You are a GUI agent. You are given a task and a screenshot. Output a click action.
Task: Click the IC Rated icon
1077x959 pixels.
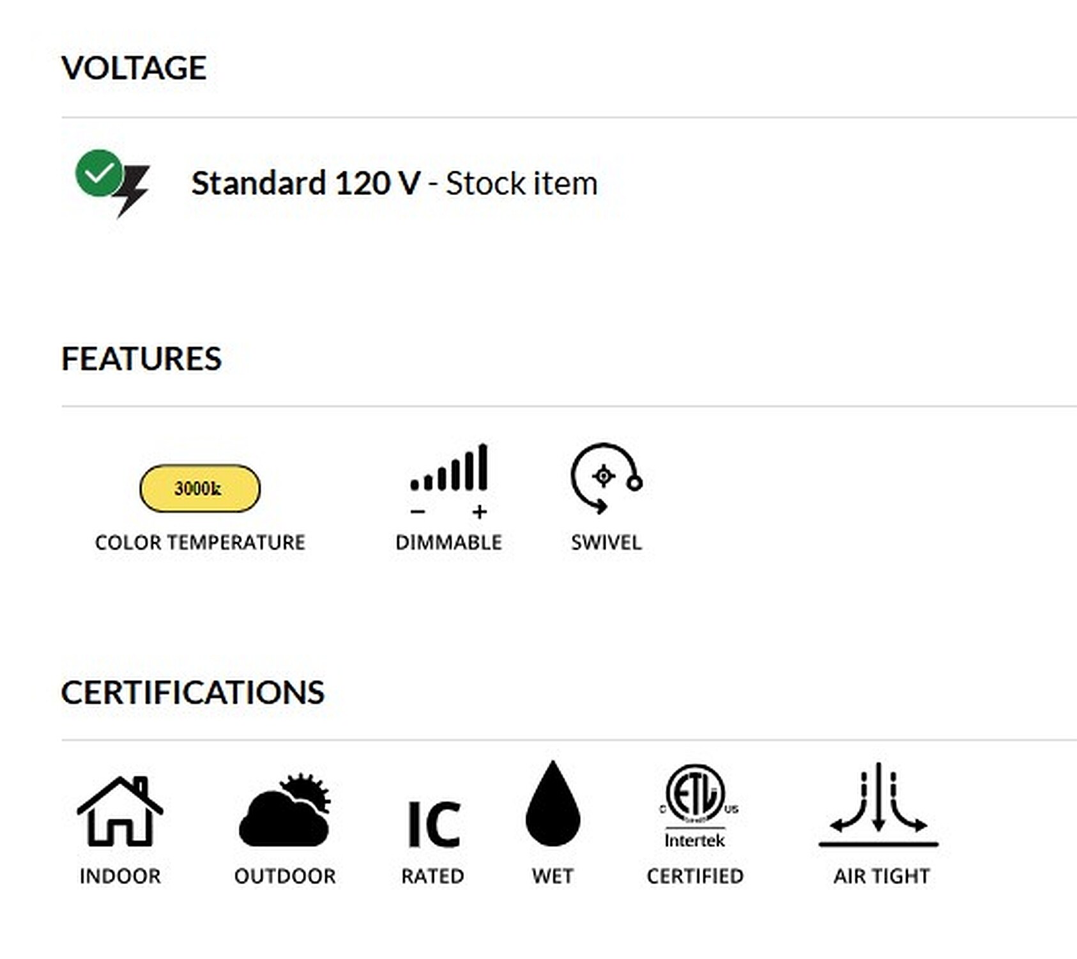point(434,825)
